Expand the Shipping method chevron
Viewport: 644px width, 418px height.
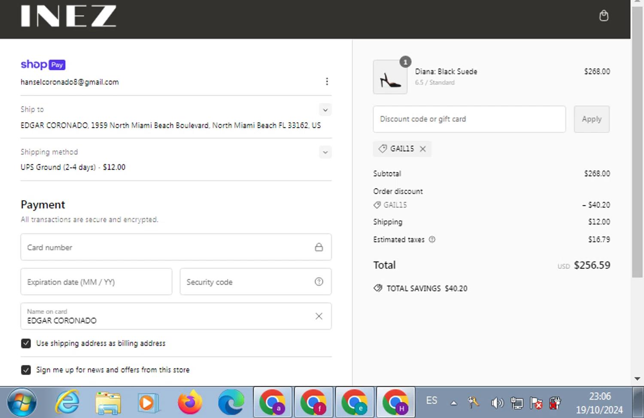pos(325,152)
